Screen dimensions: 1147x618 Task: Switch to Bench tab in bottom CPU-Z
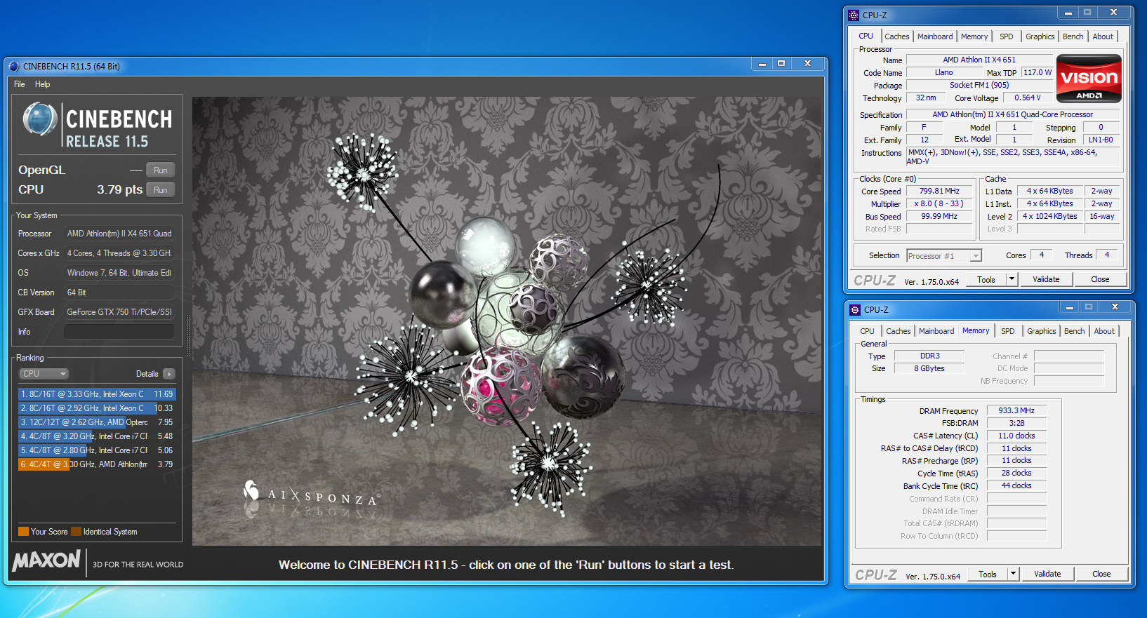1074,331
